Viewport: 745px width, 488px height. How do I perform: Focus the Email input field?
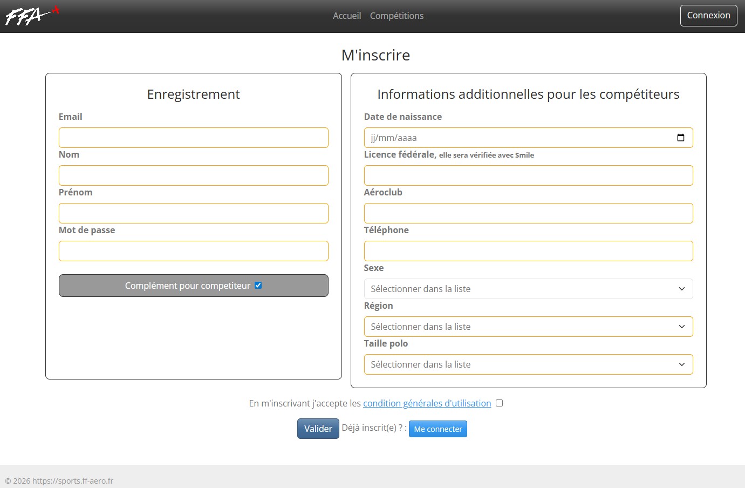click(193, 138)
